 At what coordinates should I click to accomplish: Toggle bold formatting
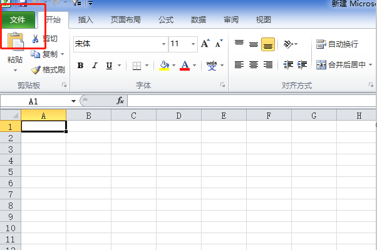coord(80,65)
